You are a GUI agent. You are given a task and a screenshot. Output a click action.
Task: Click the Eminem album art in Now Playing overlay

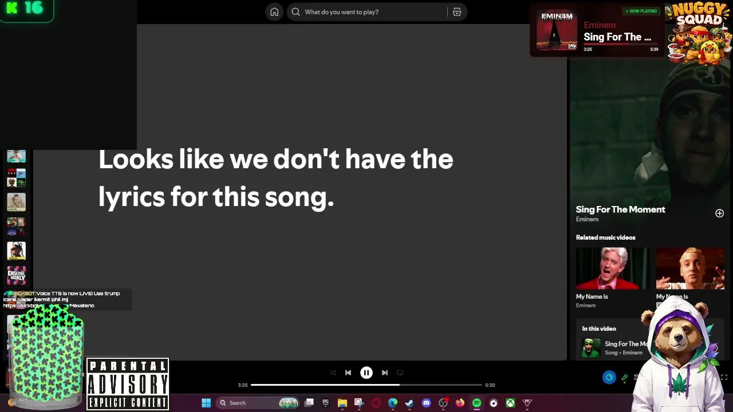point(557,31)
